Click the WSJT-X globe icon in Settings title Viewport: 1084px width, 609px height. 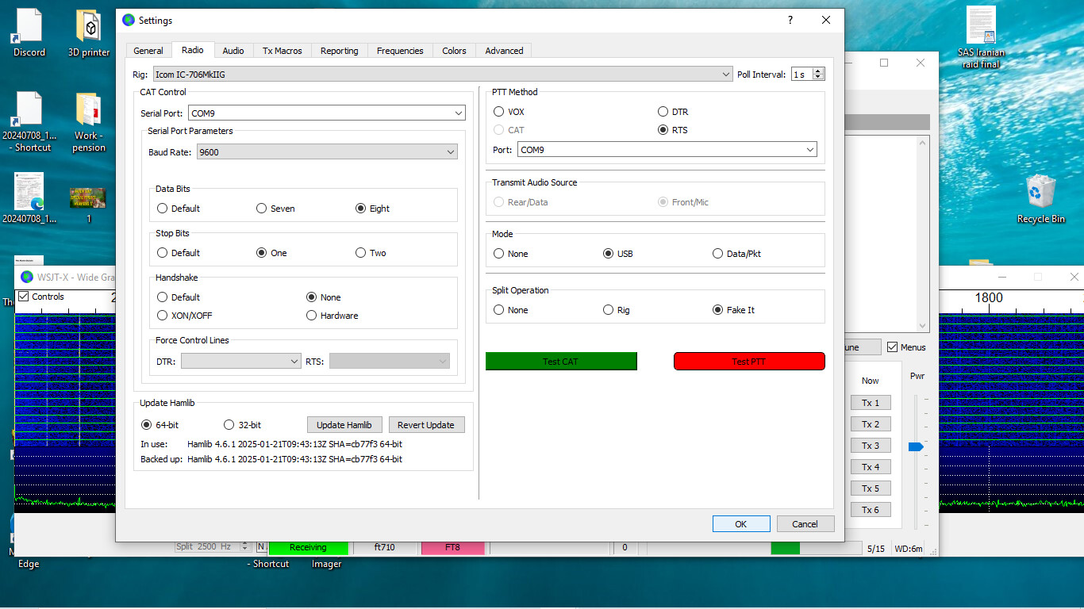[x=129, y=20]
